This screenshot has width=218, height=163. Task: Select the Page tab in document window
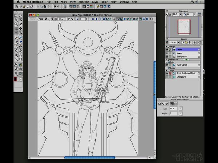(x=41, y=19)
